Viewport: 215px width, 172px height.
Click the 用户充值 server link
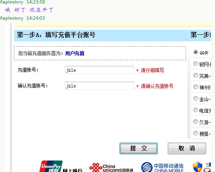tap(75, 53)
